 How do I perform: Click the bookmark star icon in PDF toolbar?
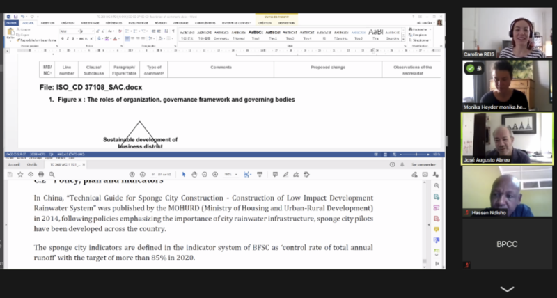21,174
